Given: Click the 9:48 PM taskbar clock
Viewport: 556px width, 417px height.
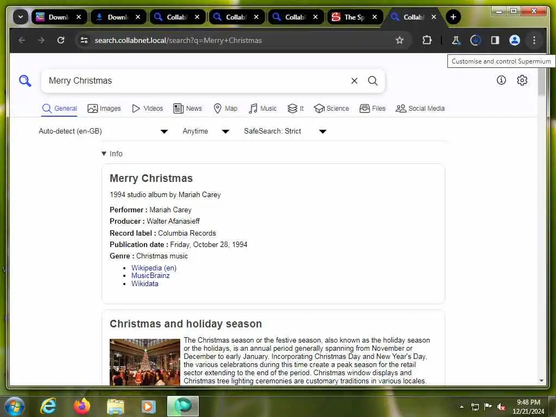Looking at the screenshot, I should pos(528,402).
